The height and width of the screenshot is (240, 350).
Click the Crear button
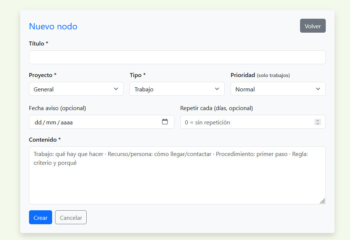point(40,218)
